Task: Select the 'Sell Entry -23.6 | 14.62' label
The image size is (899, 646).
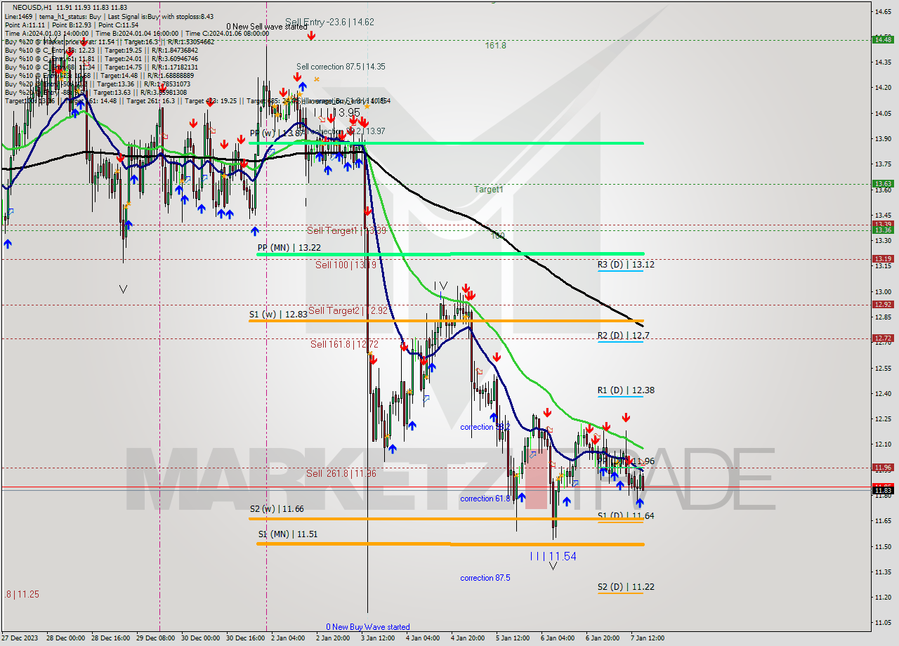Action: click(329, 22)
